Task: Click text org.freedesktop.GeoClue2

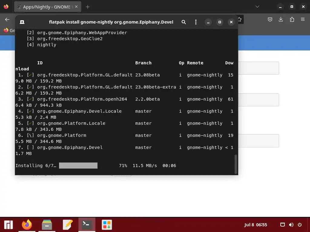Action: [70, 39]
